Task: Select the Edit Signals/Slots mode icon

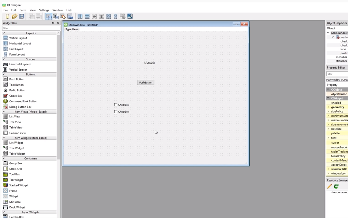Action: [56, 16]
